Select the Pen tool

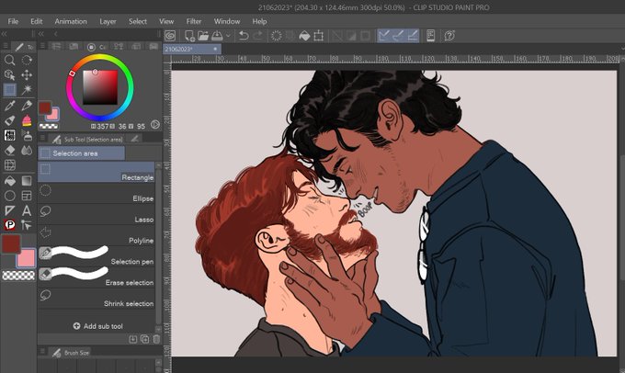[27, 106]
